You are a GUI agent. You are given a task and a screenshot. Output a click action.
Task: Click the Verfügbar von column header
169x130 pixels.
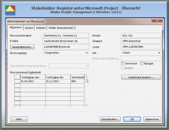point(33,77)
